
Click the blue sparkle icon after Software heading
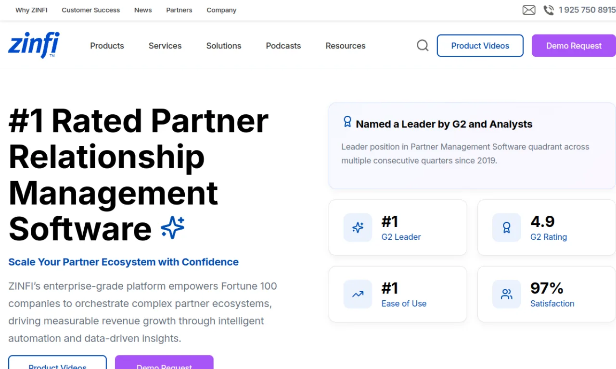point(173,227)
